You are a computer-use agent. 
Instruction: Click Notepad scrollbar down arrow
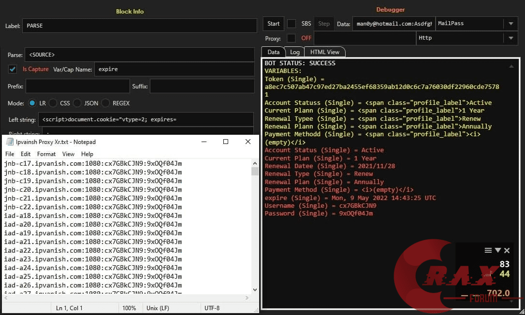(x=255, y=290)
